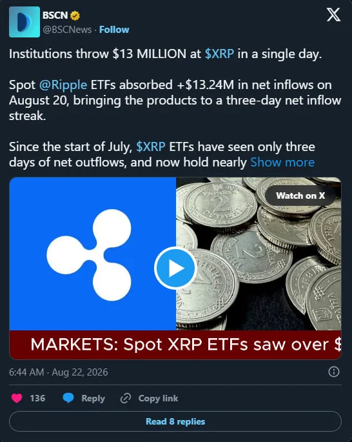Click the BSCN profile avatar

tap(24, 22)
